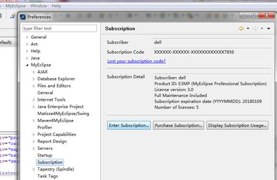Image resolution: width=277 pixels, height=180 pixels.
Task: Maximize the Preferences dialog
Action: (x=254, y=16)
